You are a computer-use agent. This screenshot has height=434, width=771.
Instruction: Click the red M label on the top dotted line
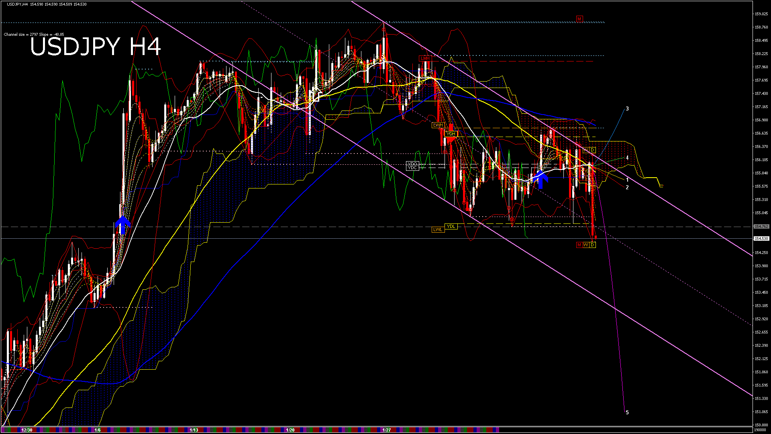click(x=579, y=19)
